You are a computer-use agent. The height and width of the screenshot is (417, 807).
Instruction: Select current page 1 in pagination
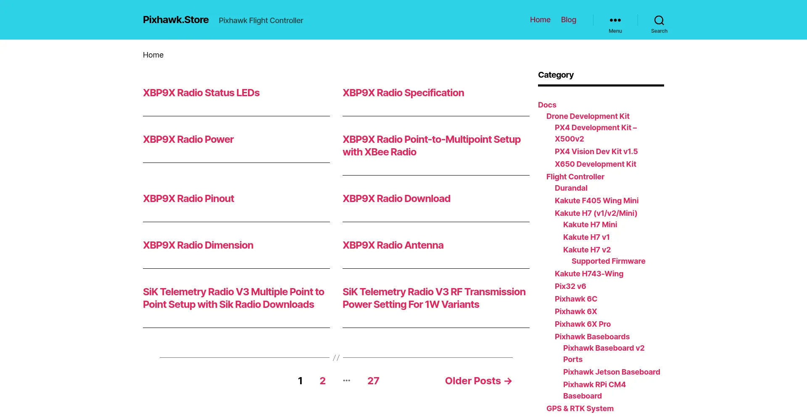300,381
